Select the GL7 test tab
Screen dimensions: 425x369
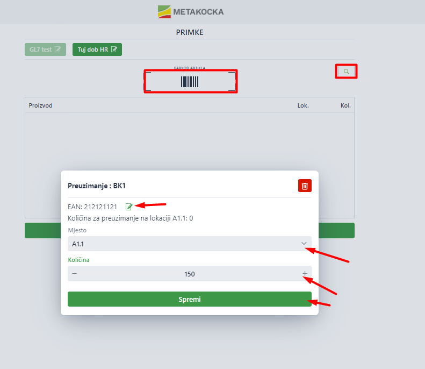[45, 49]
